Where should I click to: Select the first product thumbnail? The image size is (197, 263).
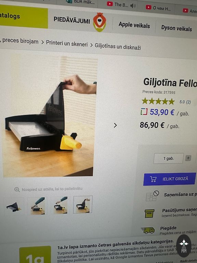14,206
